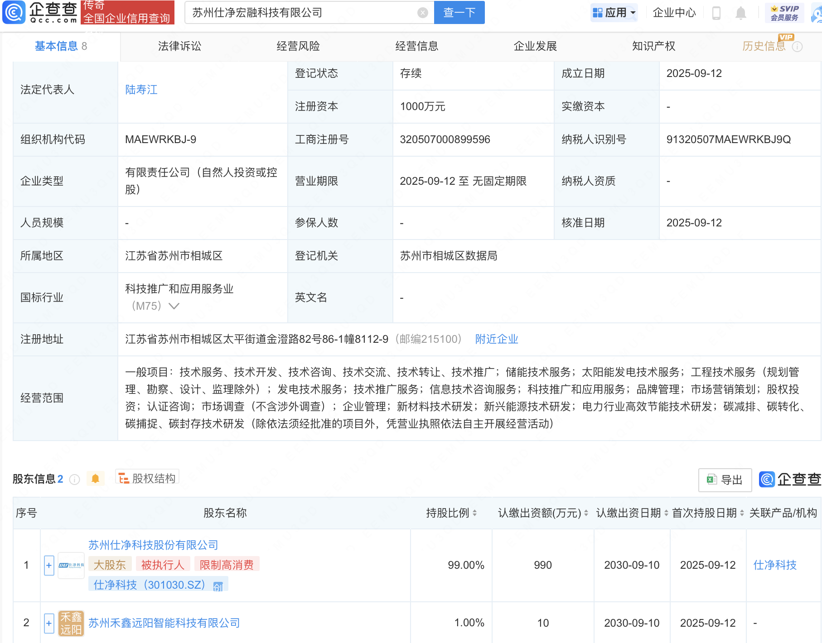Viewport: 822px width, 643px height.
Task: Click the Qcc.com logo icon
Action: pos(14,12)
